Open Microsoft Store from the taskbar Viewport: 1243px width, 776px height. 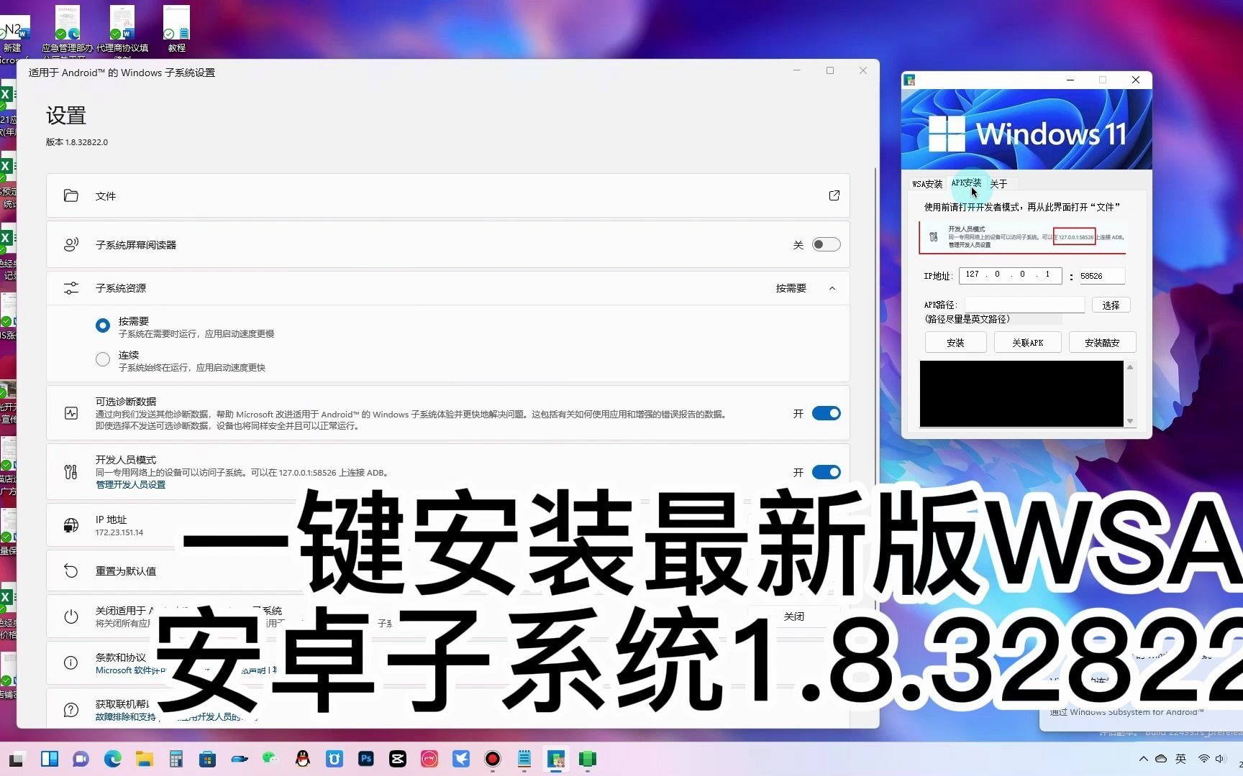208,759
